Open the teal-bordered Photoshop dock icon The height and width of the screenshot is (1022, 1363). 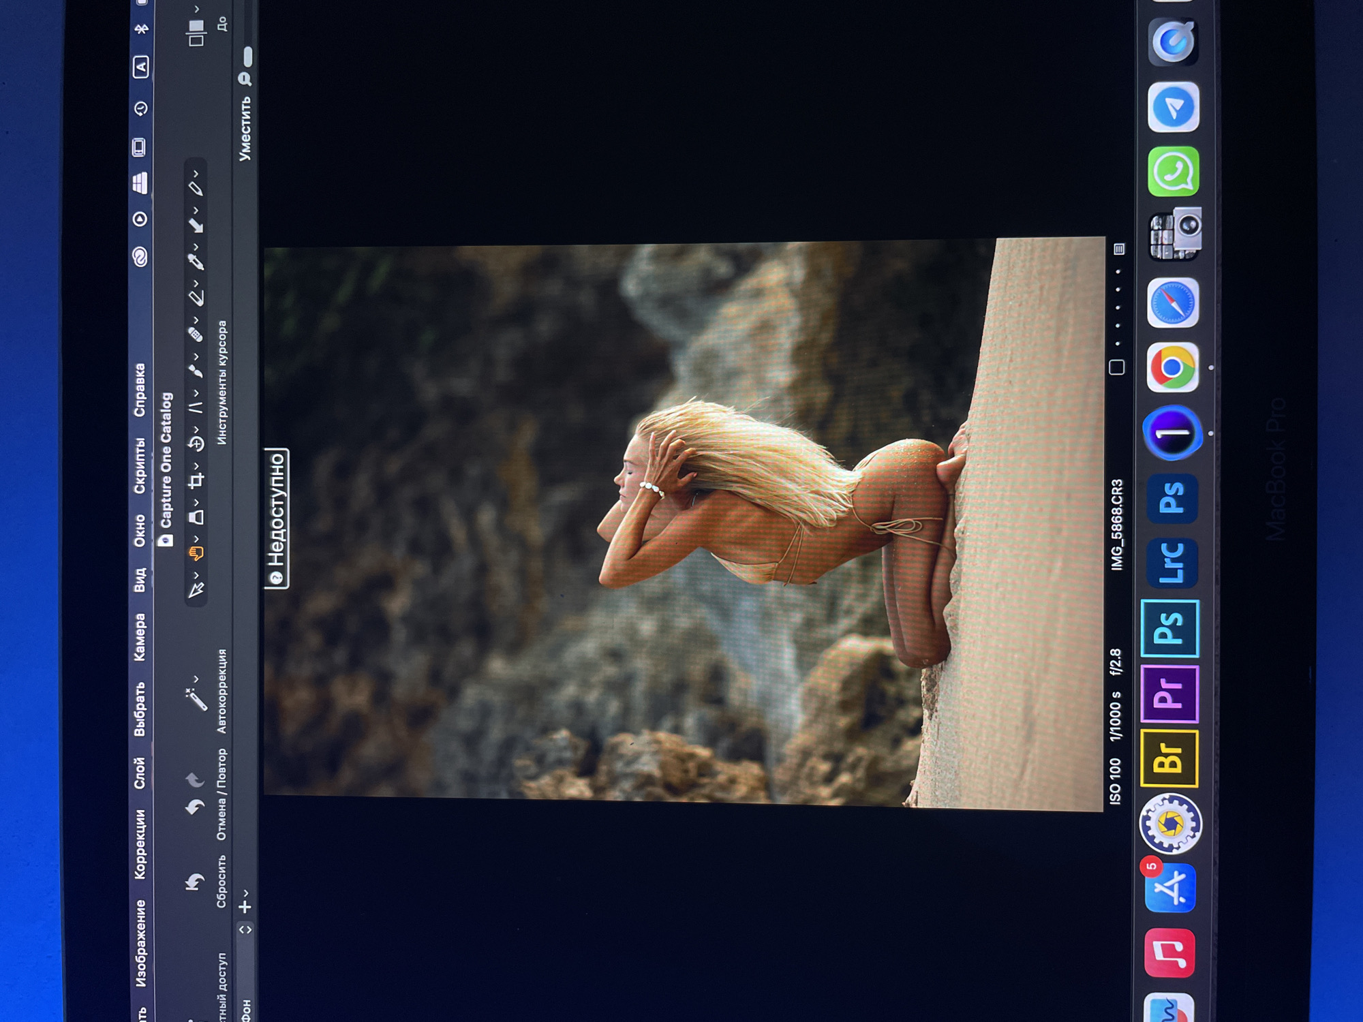pos(1170,628)
